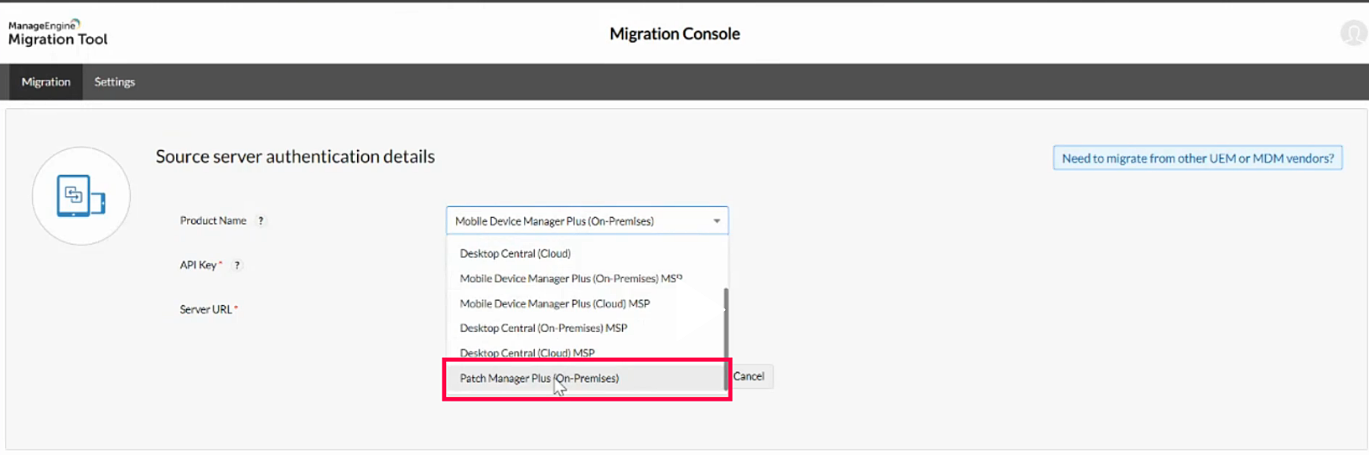Image resolution: width=1369 pixels, height=455 pixels.
Task: Choose Mobile Device Manager Plus (On-Premises) MSP
Action: tap(586, 278)
